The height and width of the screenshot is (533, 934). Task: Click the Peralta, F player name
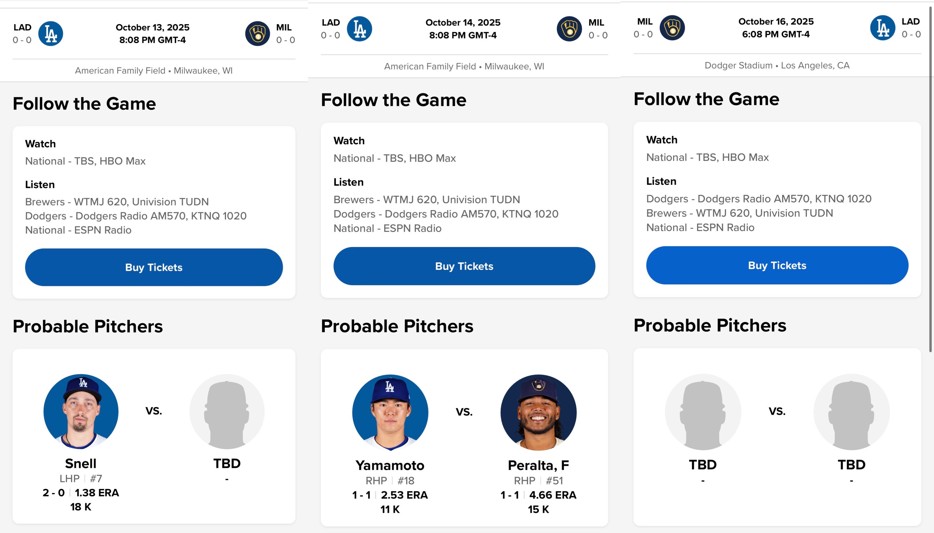pyautogui.click(x=538, y=465)
